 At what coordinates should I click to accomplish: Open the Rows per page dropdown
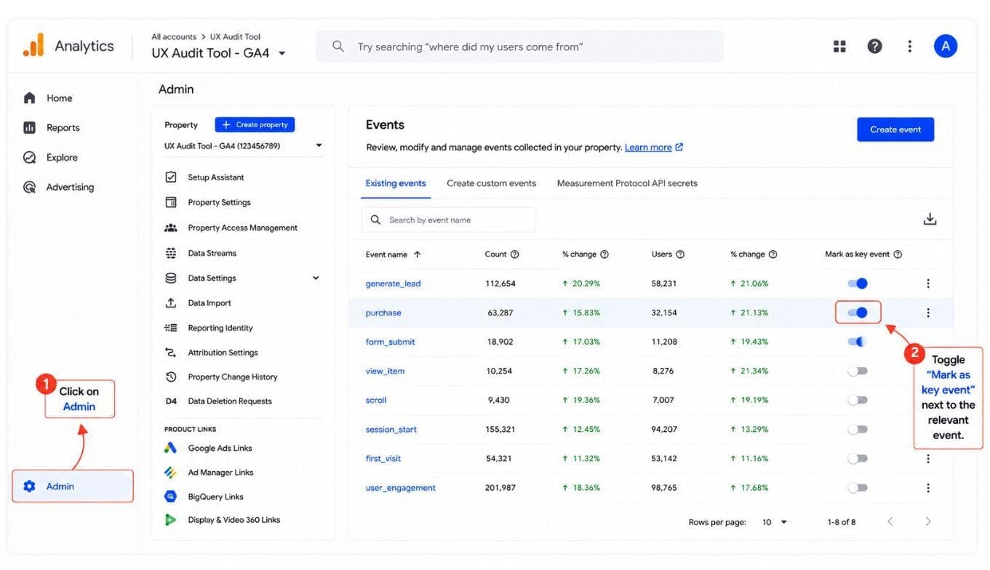pos(775,522)
